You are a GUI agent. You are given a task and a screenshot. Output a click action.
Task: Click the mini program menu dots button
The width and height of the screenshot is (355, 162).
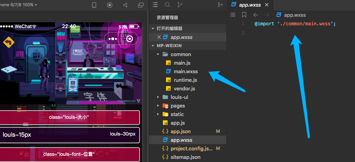point(112,39)
